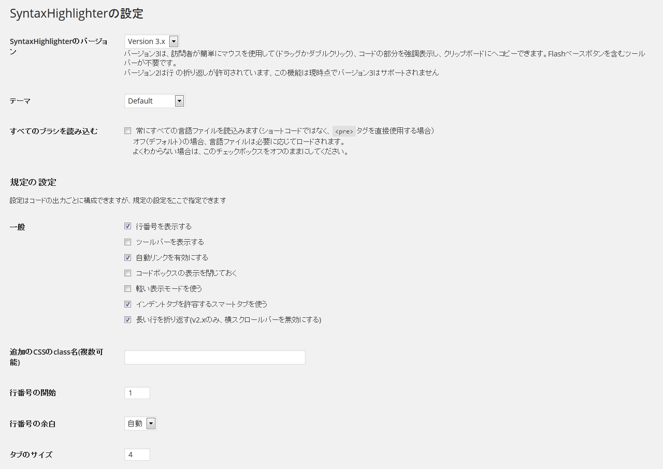The height and width of the screenshot is (469, 663).
Task: Uncheck 長い行を折り返す checkbox
Action: click(x=127, y=319)
